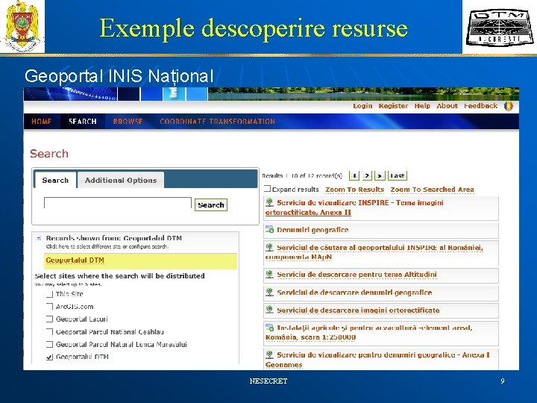Click into the search text field
Viewport: 537px width, 403px height.
click(x=118, y=203)
